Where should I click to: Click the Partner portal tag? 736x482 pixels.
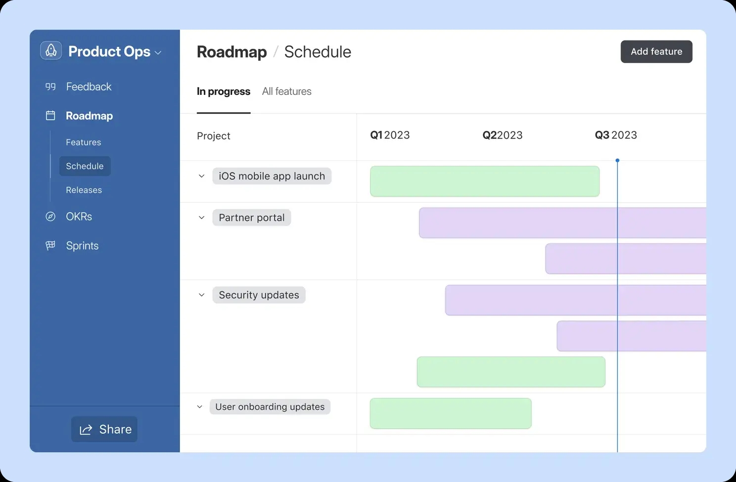click(x=252, y=218)
